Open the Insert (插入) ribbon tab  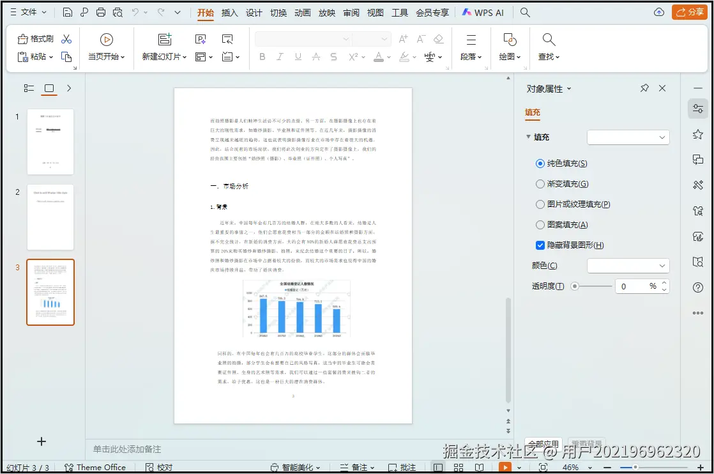[x=229, y=13]
